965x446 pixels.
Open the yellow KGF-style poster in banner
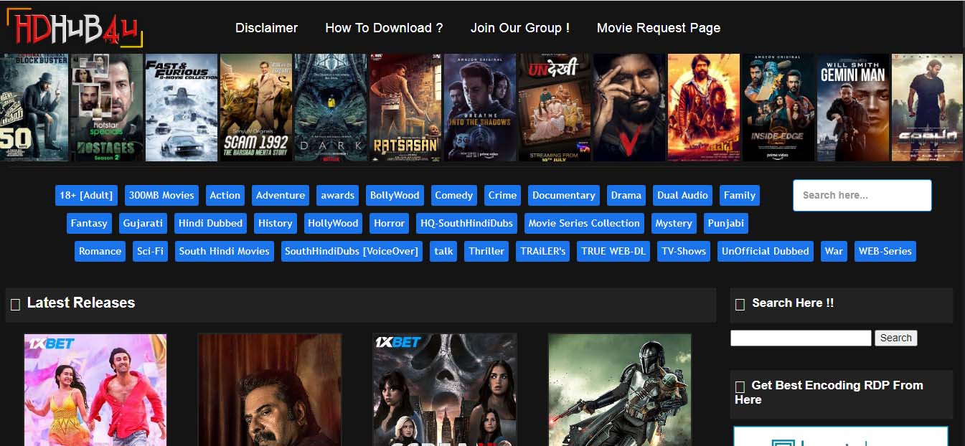pos(704,108)
